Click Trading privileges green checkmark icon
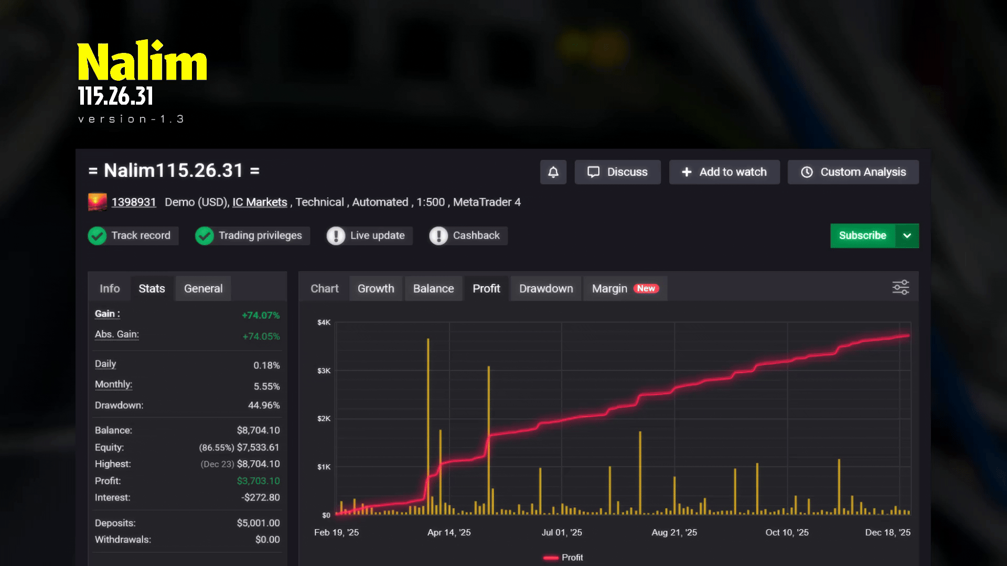This screenshot has width=1007, height=566. (205, 236)
